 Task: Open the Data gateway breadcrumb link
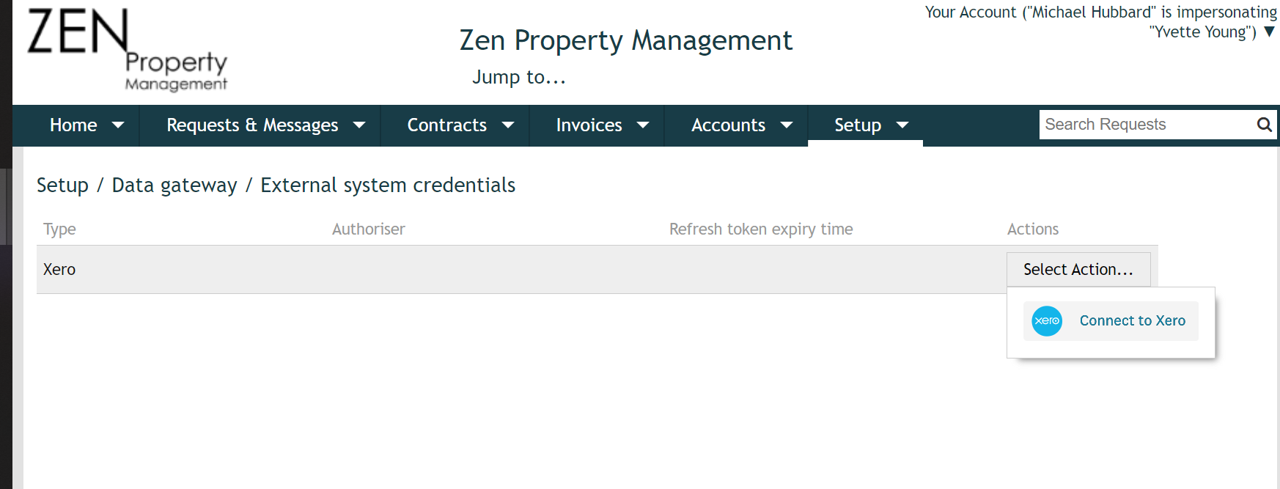tap(174, 185)
